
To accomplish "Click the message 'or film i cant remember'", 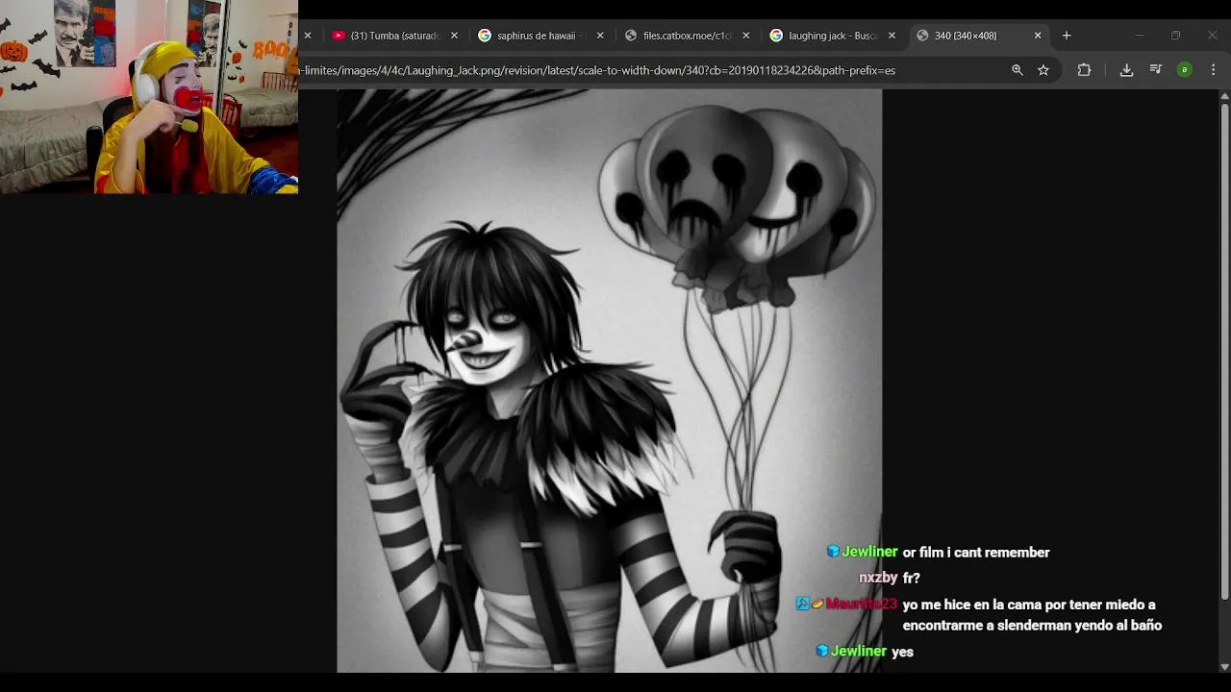I will tap(976, 552).
